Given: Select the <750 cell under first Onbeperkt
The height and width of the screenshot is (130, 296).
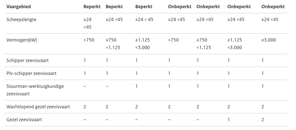Looking at the screenshot, I should [x=173, y=40].
